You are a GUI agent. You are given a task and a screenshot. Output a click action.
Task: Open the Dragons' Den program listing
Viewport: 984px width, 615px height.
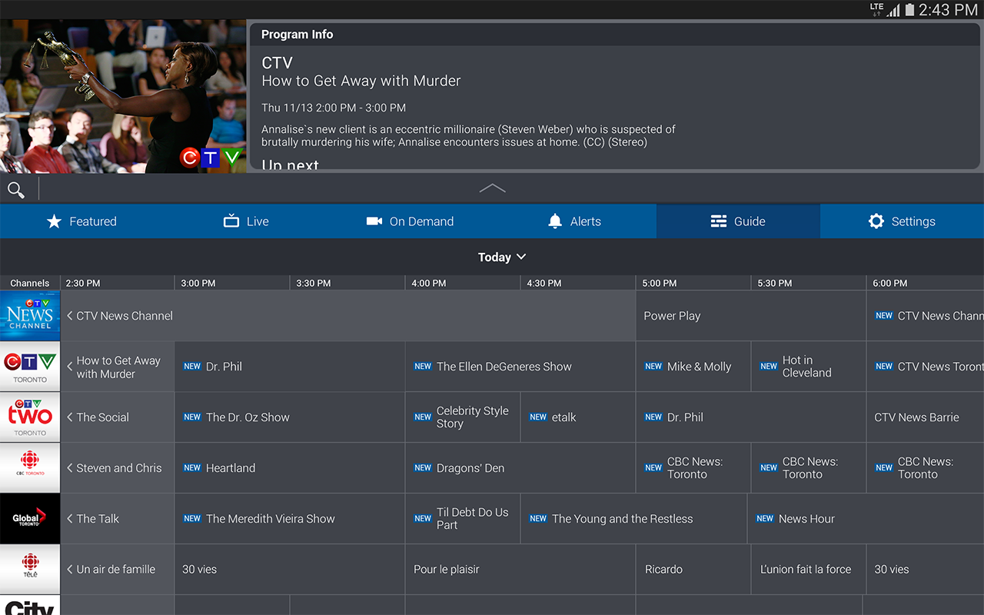click(x=520, y=467)
